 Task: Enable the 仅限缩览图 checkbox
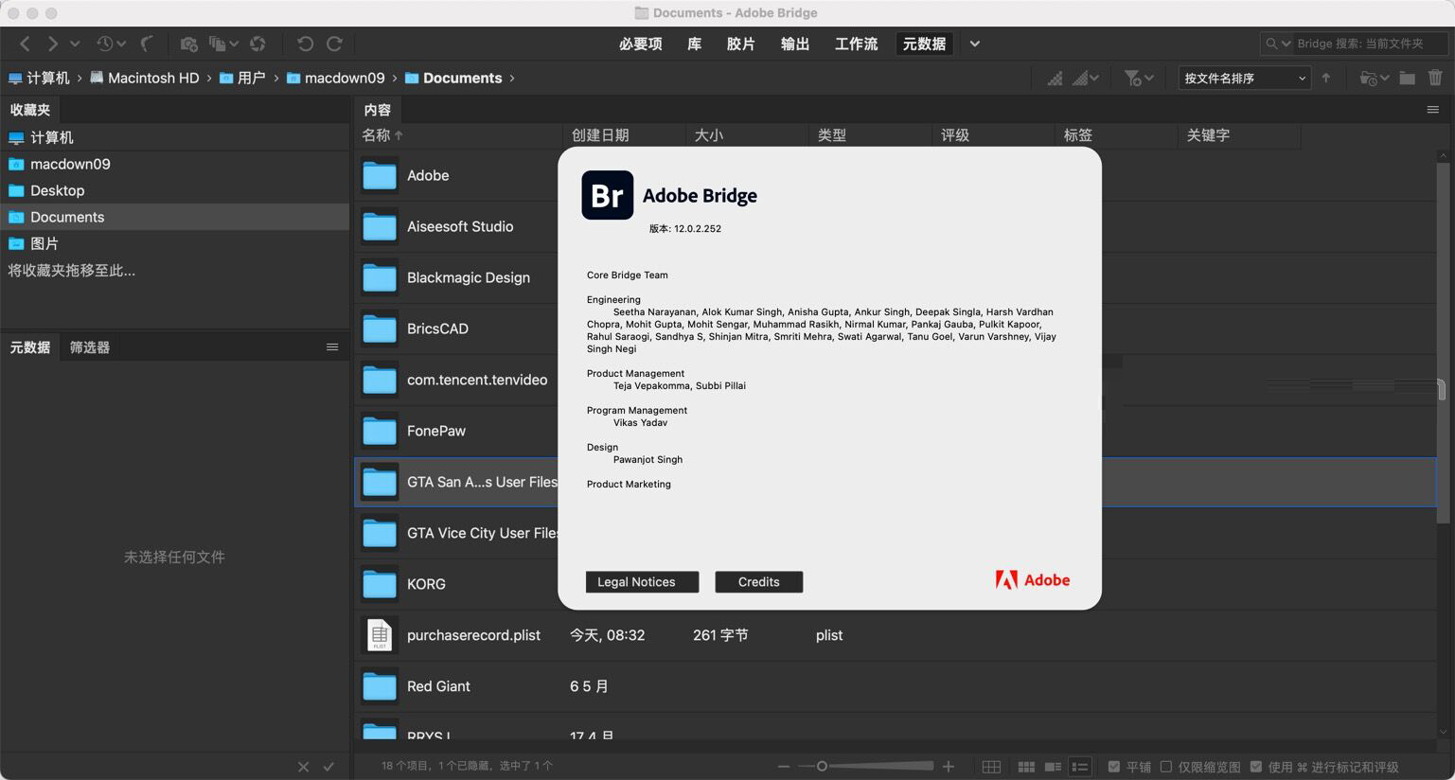tap(1166, 767)
